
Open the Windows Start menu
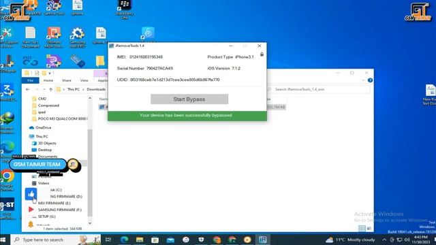[3, 240]
